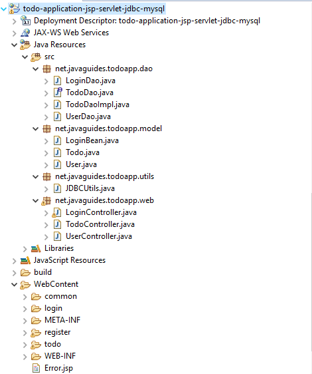The height and width of the screenshot is (374, 312).
Task: Select the META-INF folder label
Action: click(x=62, y=320)
